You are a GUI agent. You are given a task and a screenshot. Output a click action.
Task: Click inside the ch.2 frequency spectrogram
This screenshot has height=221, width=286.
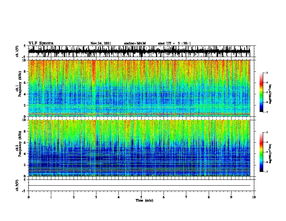click(139, 148)
